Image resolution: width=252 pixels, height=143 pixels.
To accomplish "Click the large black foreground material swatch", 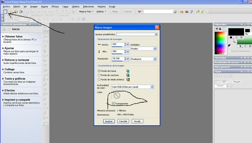I will tap(236, 32).
